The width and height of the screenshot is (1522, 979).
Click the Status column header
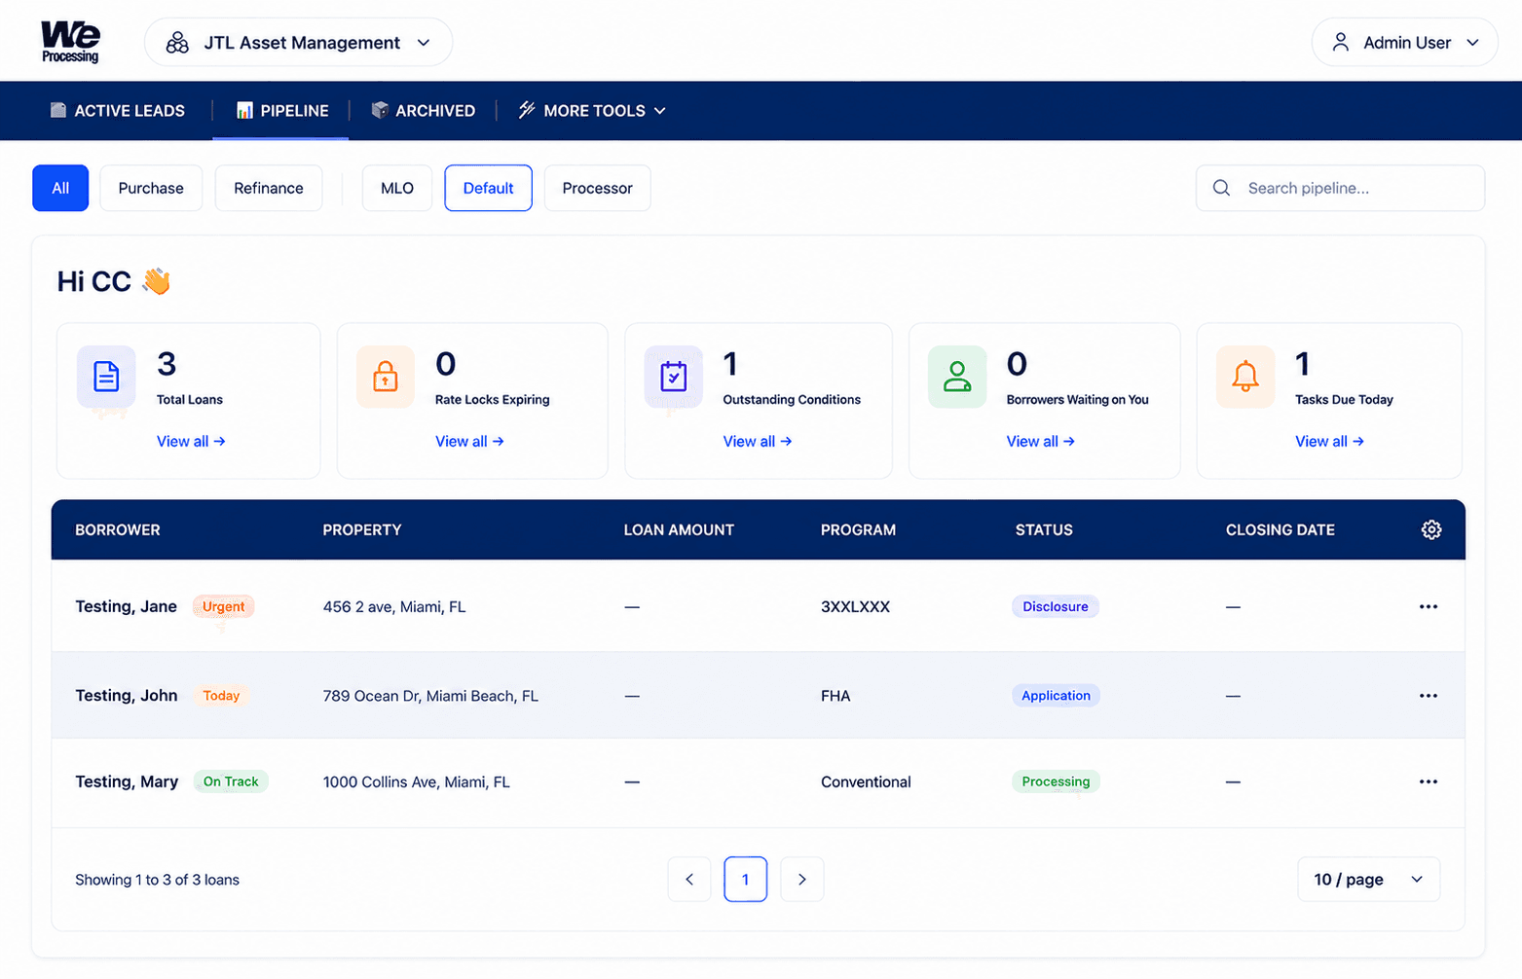(x=1044, y=530)
